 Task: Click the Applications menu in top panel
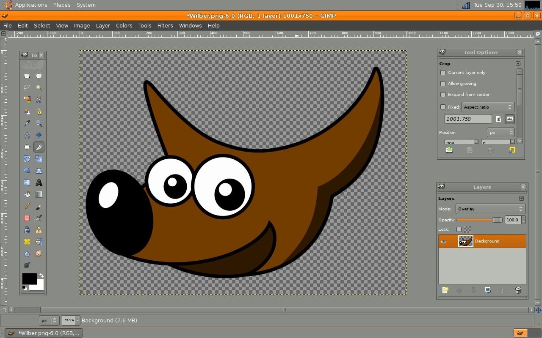point(31,5)
